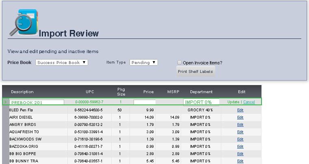Click ANGRY BIRDS MSRP 1.79
Viewport: 309px width, 164px height.
[175, 124]
